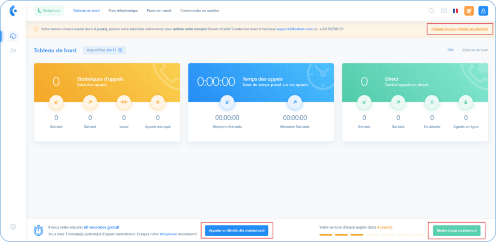496x242 pixels.
Task: Open the French flag language selector
Action: 455,11
